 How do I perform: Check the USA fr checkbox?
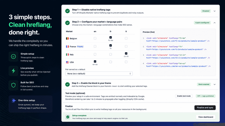pyautogui.click(x=111, y=62)
